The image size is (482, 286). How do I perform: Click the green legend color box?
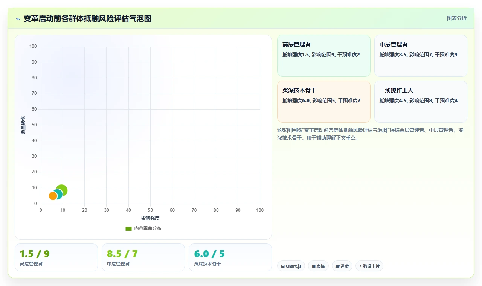128,228
